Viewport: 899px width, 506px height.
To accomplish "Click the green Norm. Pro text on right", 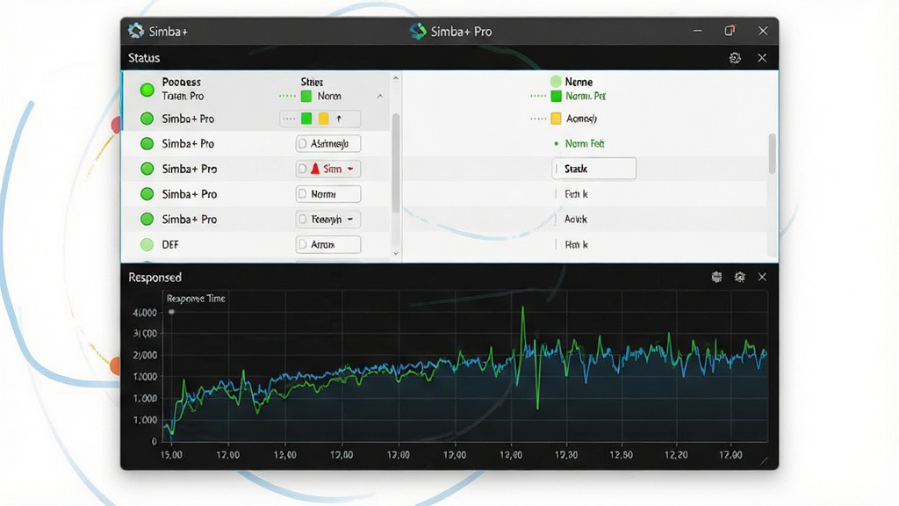I will pyautogui.click(x=586, y=97).
